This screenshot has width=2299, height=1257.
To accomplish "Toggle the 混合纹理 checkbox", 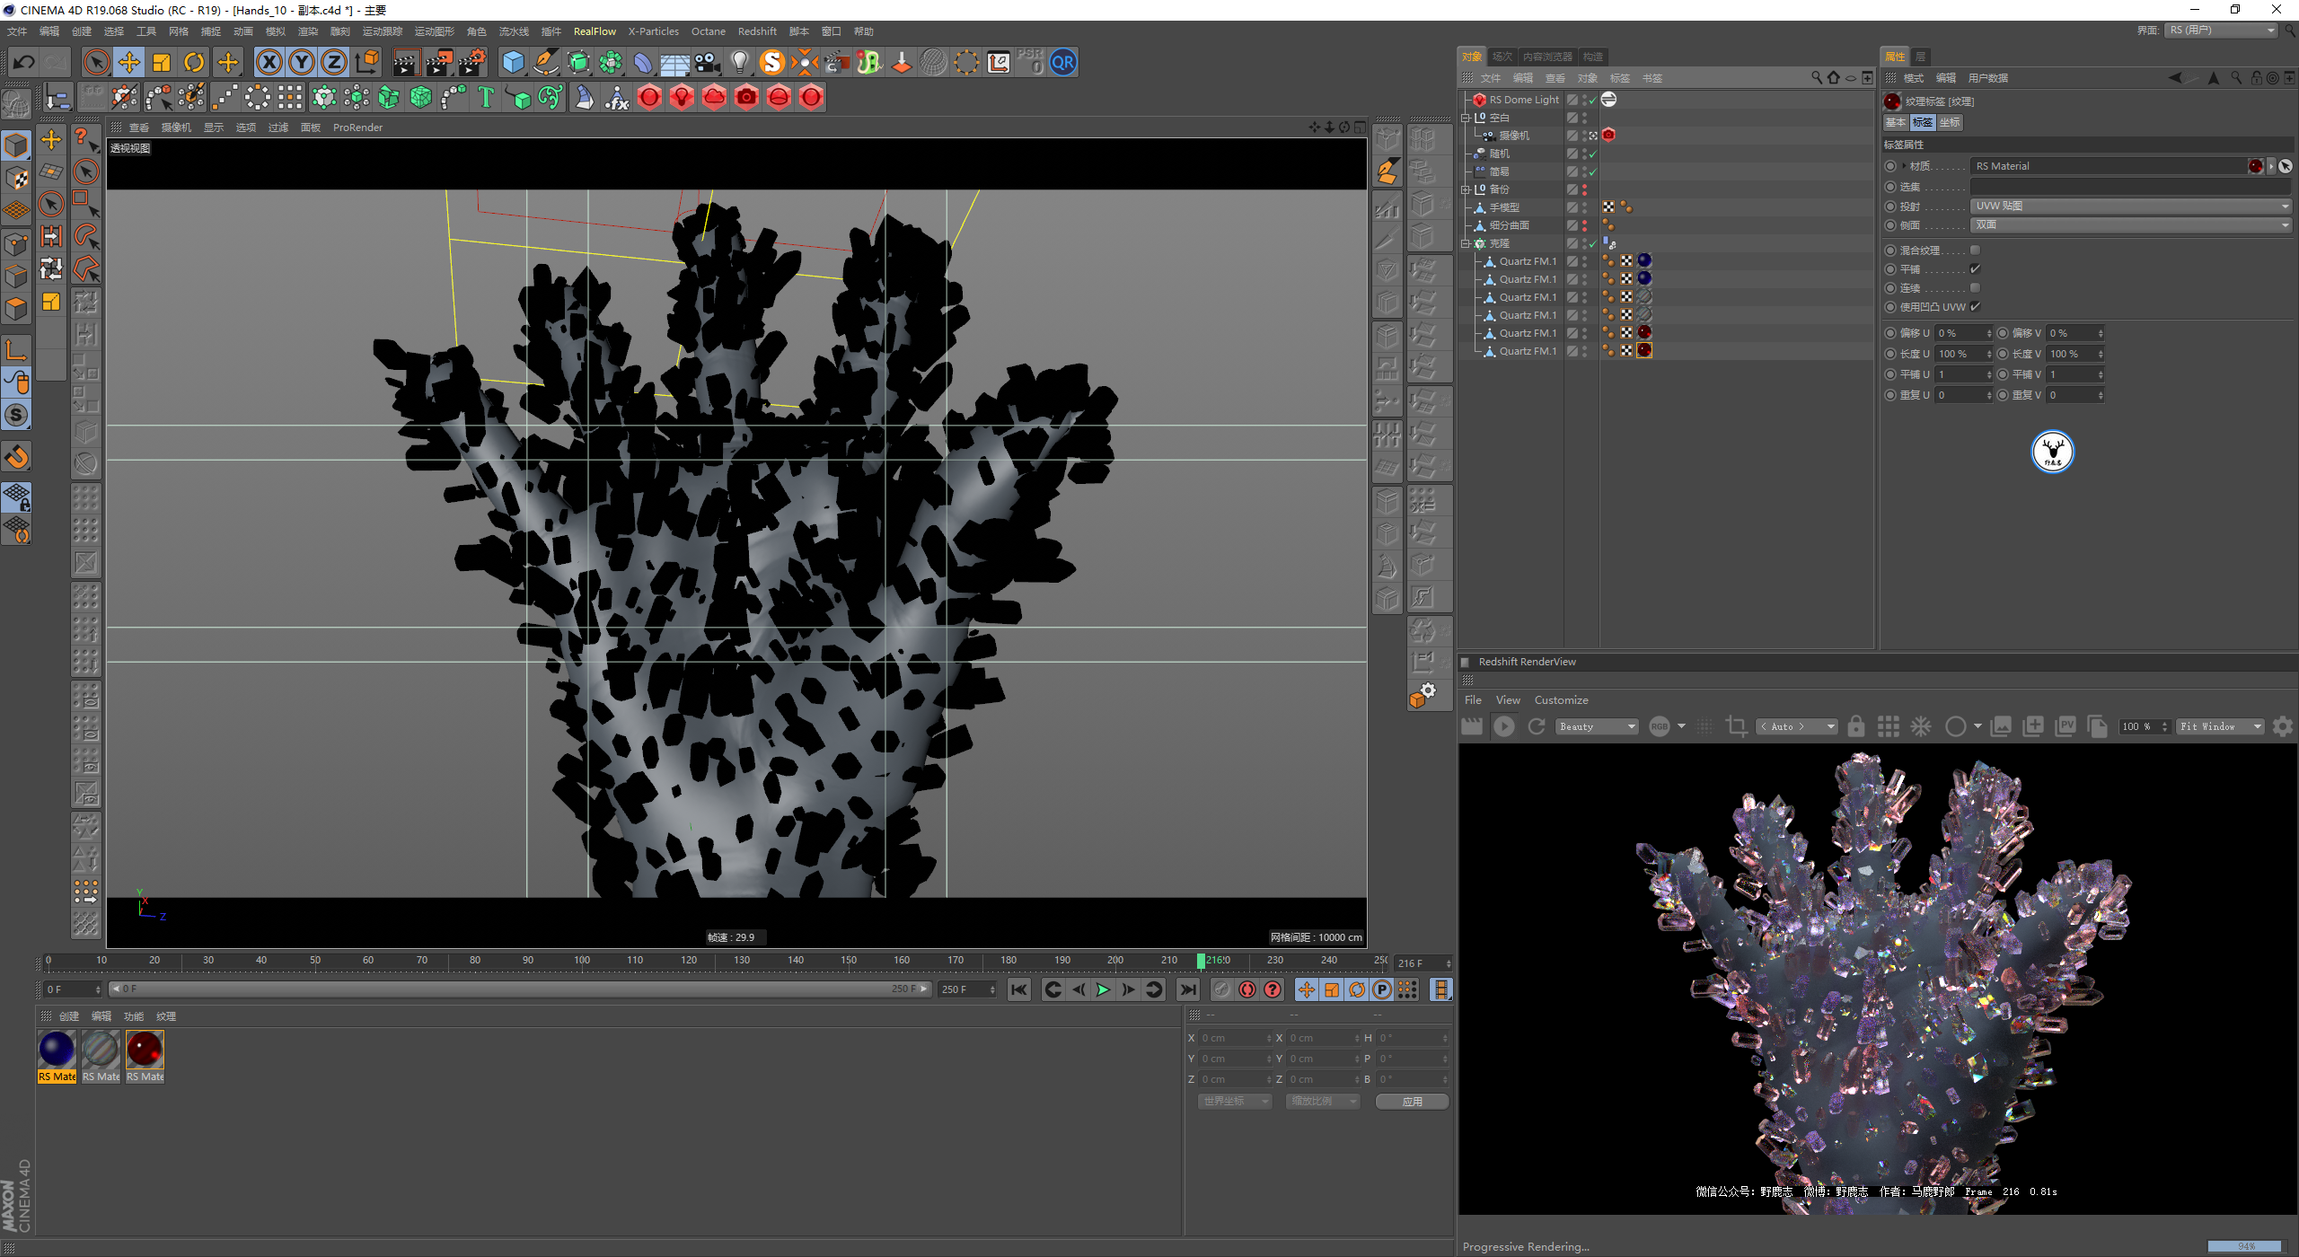I will click(x=1975, y=251).
